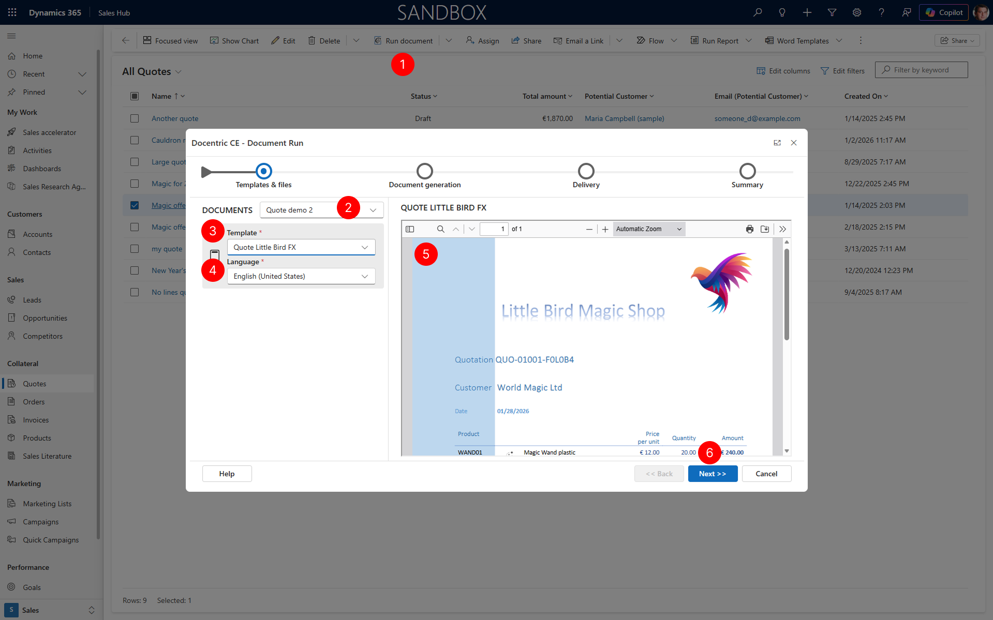993x620 pixels.
Task: Open the help question mark icon
Action: tap(882, 12)
